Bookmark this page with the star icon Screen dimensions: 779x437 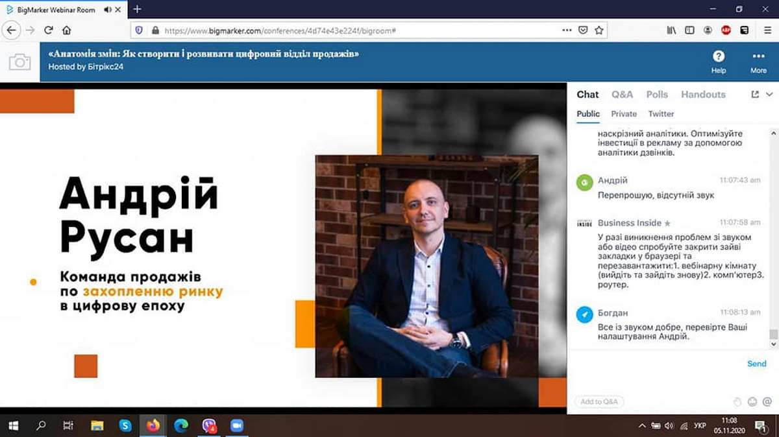pyautogui.click(x=599, y=30)
